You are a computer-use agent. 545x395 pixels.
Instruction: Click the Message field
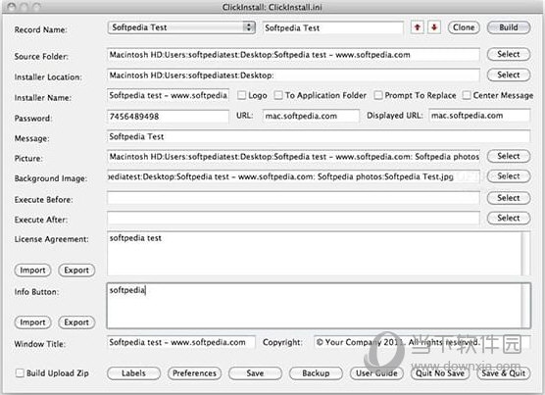point(319,136)
